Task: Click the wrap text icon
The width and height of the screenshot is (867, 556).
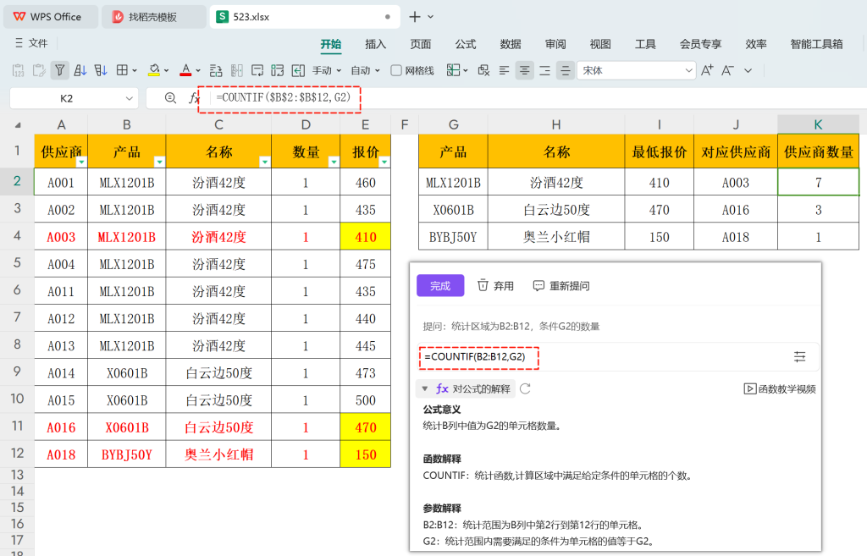Action: 257,70
